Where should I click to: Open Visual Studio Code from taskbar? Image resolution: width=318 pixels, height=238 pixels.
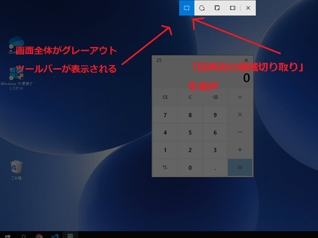tap(55, 236)
